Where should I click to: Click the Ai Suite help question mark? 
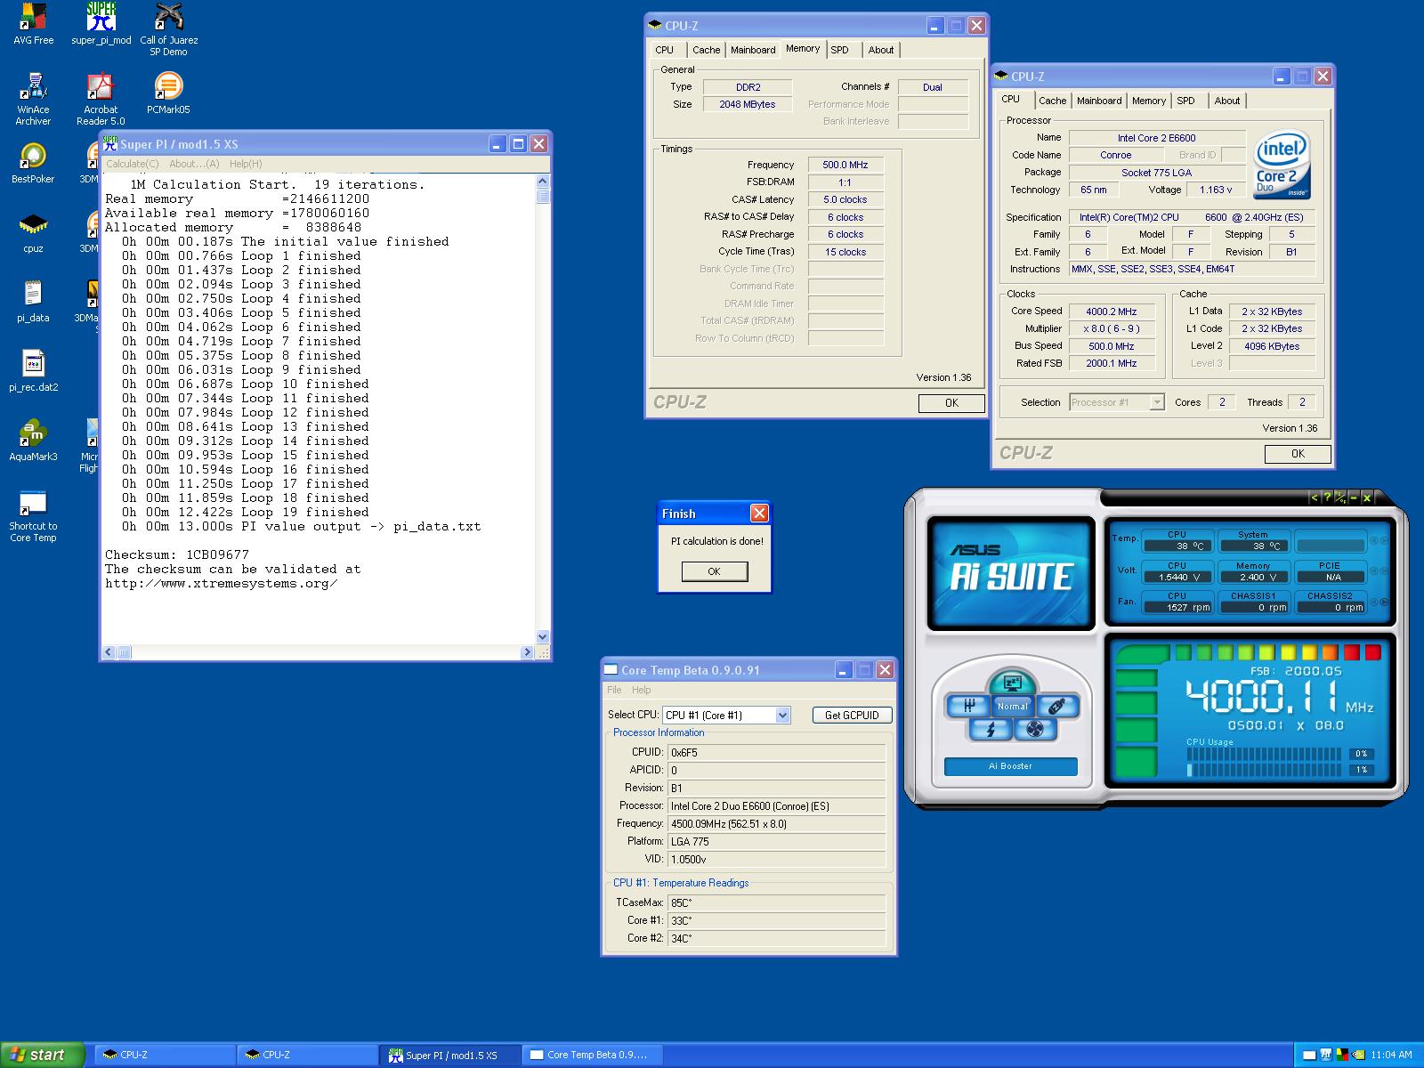(x=1327, y=498)
